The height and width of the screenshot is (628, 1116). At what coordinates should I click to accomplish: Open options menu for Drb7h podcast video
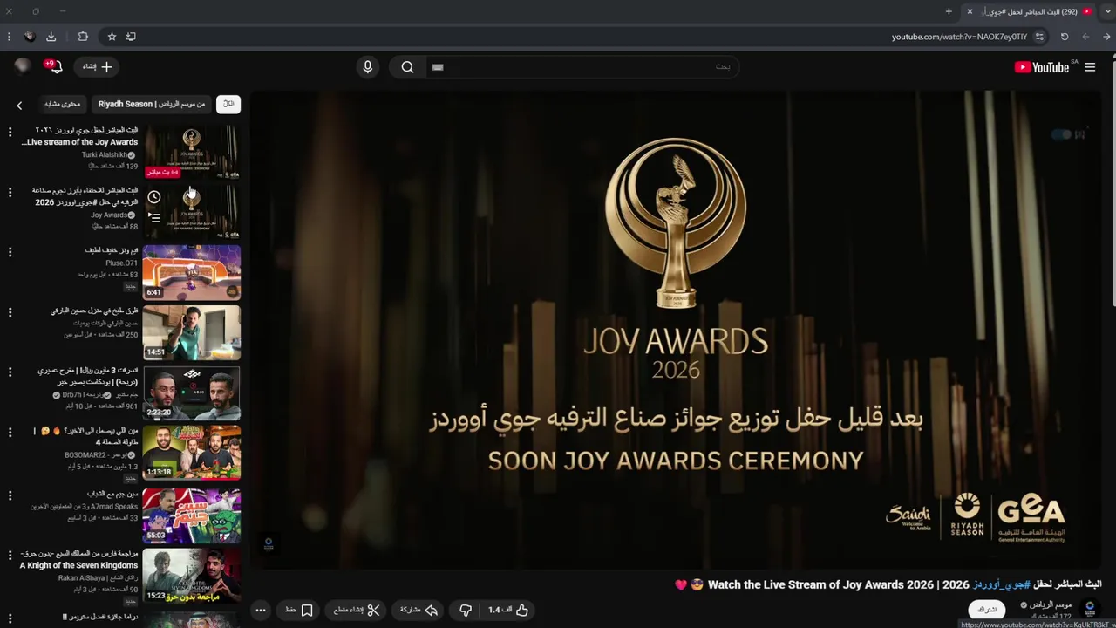coord(10,372)
